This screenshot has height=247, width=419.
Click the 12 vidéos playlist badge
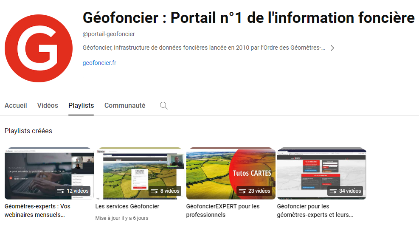click(x=73, y=191)
